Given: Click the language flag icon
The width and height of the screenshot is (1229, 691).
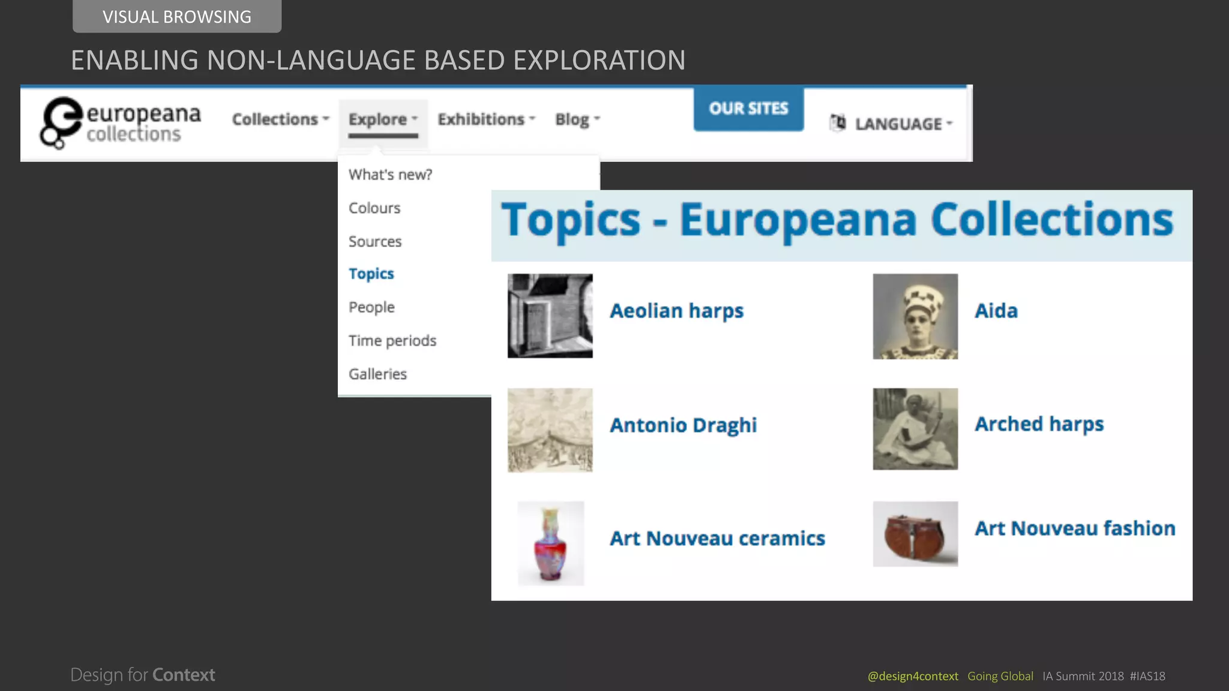Looking at the screenshot, I should (x=838, y=122).
